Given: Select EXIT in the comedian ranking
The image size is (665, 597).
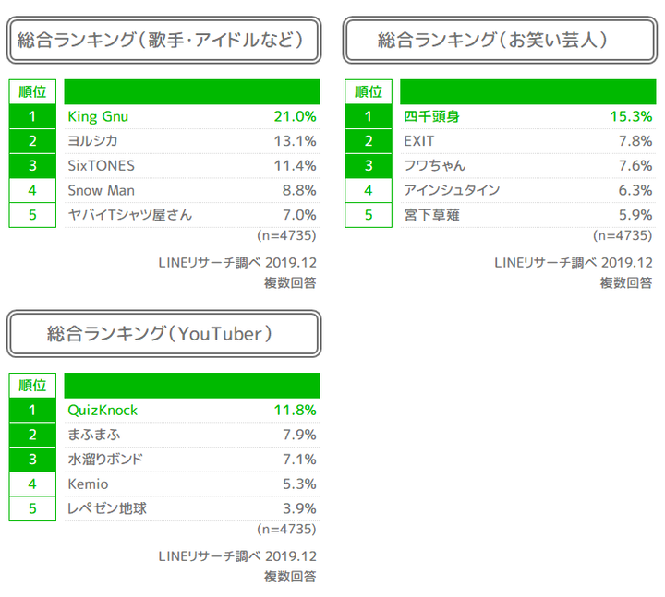Looking at the screenshot, I should [418, 141].
